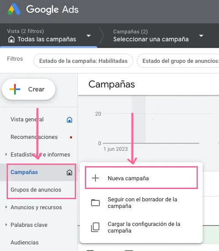Select Seguir con el borrador de la campaña
Screen dimensions: 219x251
pyautogui.click(x=141, y=203)
